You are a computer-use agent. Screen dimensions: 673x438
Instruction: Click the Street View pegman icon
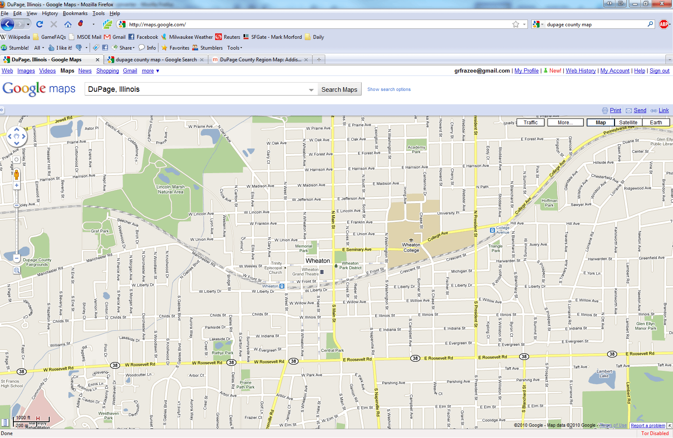click(17, 174)
